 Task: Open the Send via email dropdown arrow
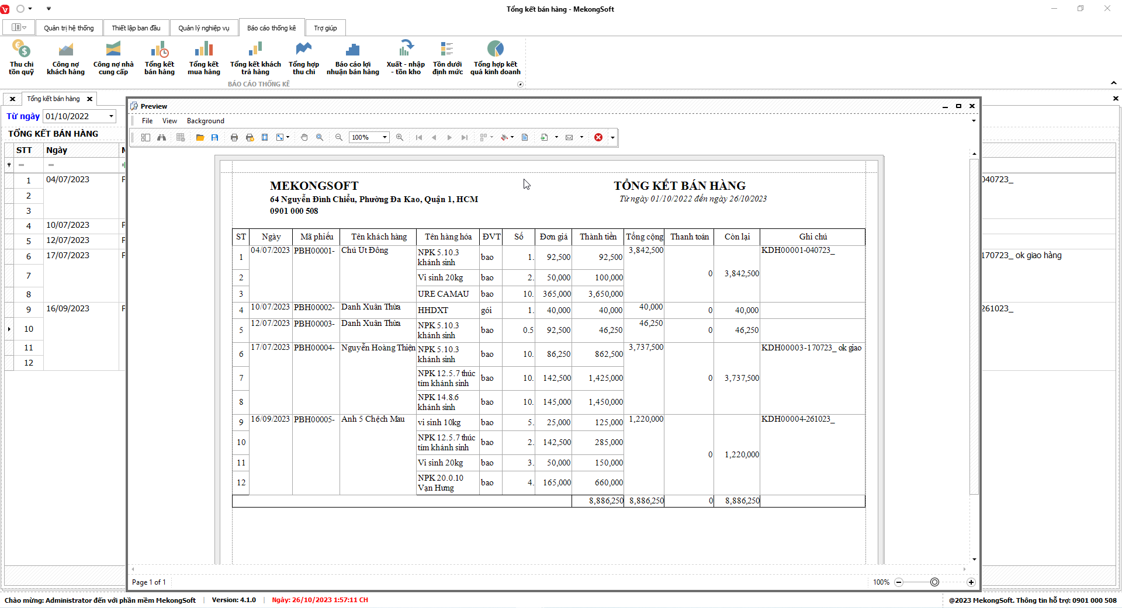(581, 137)
